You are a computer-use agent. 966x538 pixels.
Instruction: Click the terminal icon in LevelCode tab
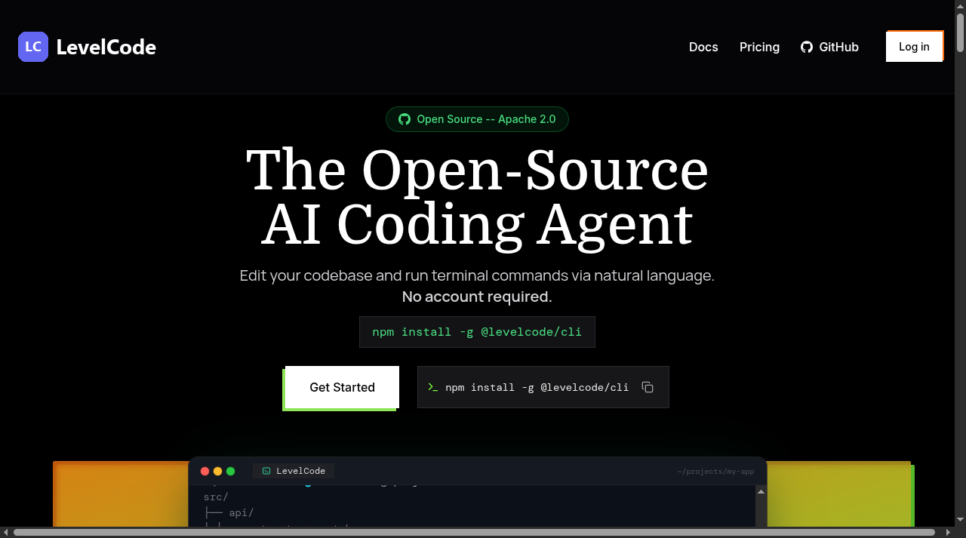(266, 471)
